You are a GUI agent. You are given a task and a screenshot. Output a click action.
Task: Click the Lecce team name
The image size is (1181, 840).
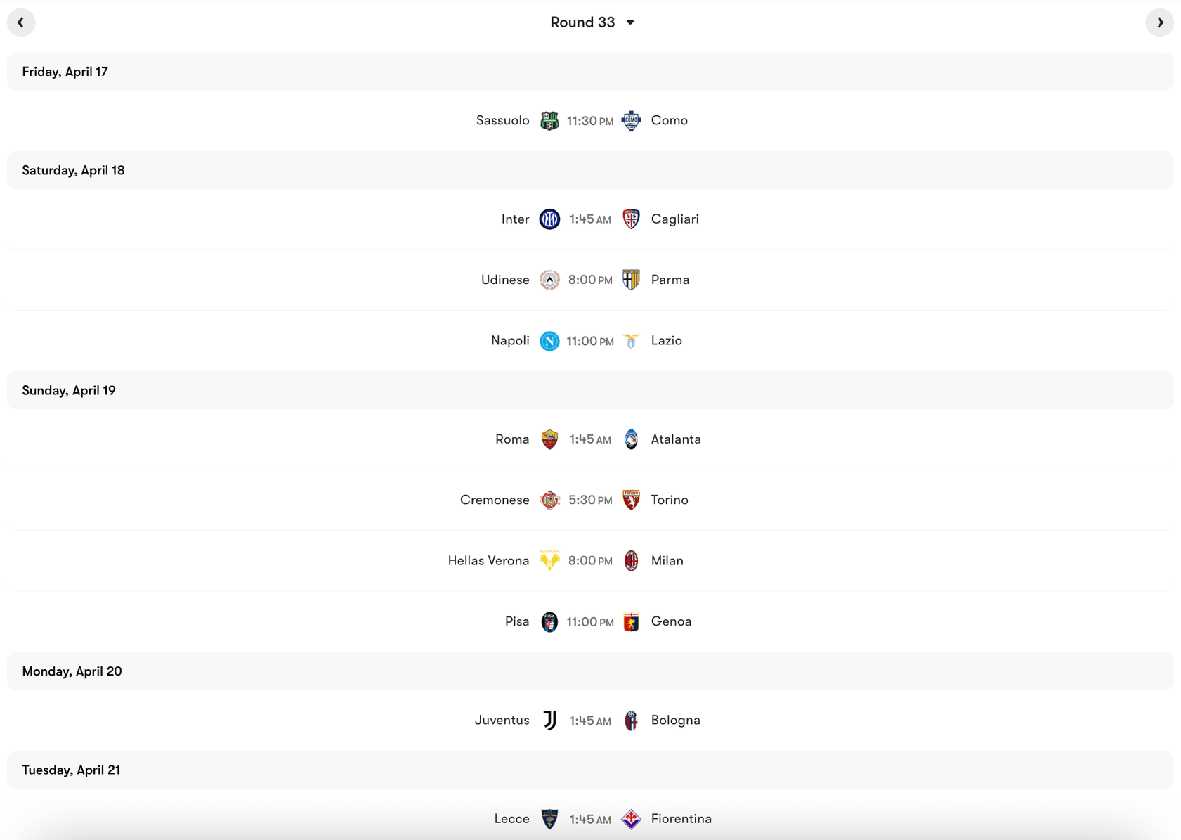pyautogui.click(x=511, y=818)
